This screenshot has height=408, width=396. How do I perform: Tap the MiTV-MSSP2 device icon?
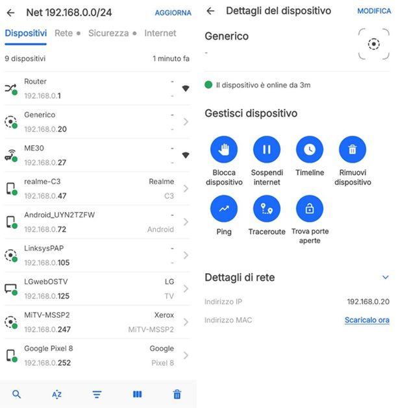[x=11, y=322]
